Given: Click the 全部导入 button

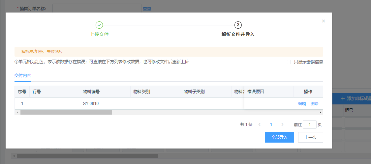Looking at the screenshot, I should click(x=279, y=137).
